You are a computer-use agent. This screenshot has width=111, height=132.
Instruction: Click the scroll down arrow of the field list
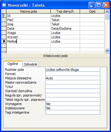pyautogui.click(x=107, y=51)
